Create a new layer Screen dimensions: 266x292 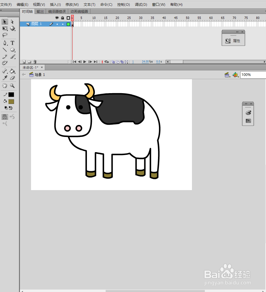24,62
